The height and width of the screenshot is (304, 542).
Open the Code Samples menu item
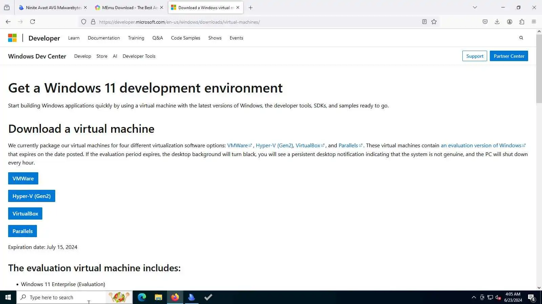186,38
